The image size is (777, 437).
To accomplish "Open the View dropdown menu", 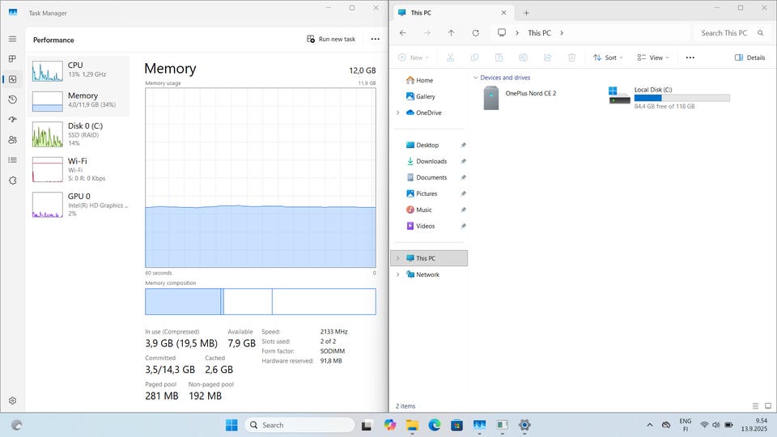I will click(x=653, y=57).
